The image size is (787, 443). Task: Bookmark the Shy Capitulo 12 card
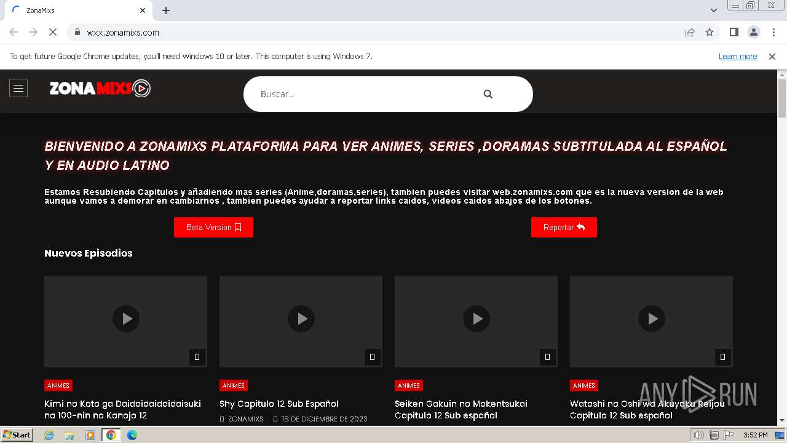click(372, 356)
